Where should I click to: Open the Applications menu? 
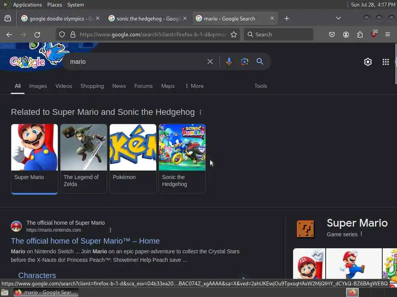pyautogui.click(x=28, y=5)
